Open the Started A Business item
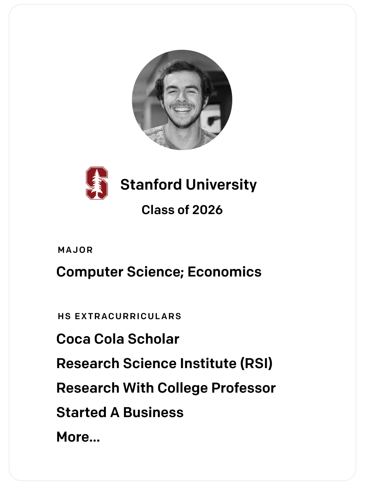Image resolution: width=365 pixels, height=489 pixels. click(120, 412)
